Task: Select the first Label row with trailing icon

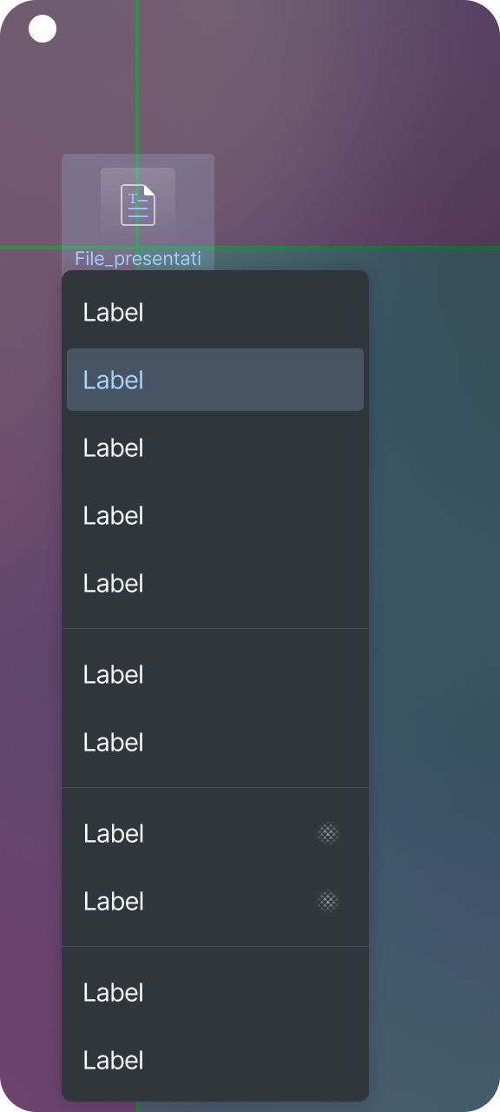Action: 215,833
